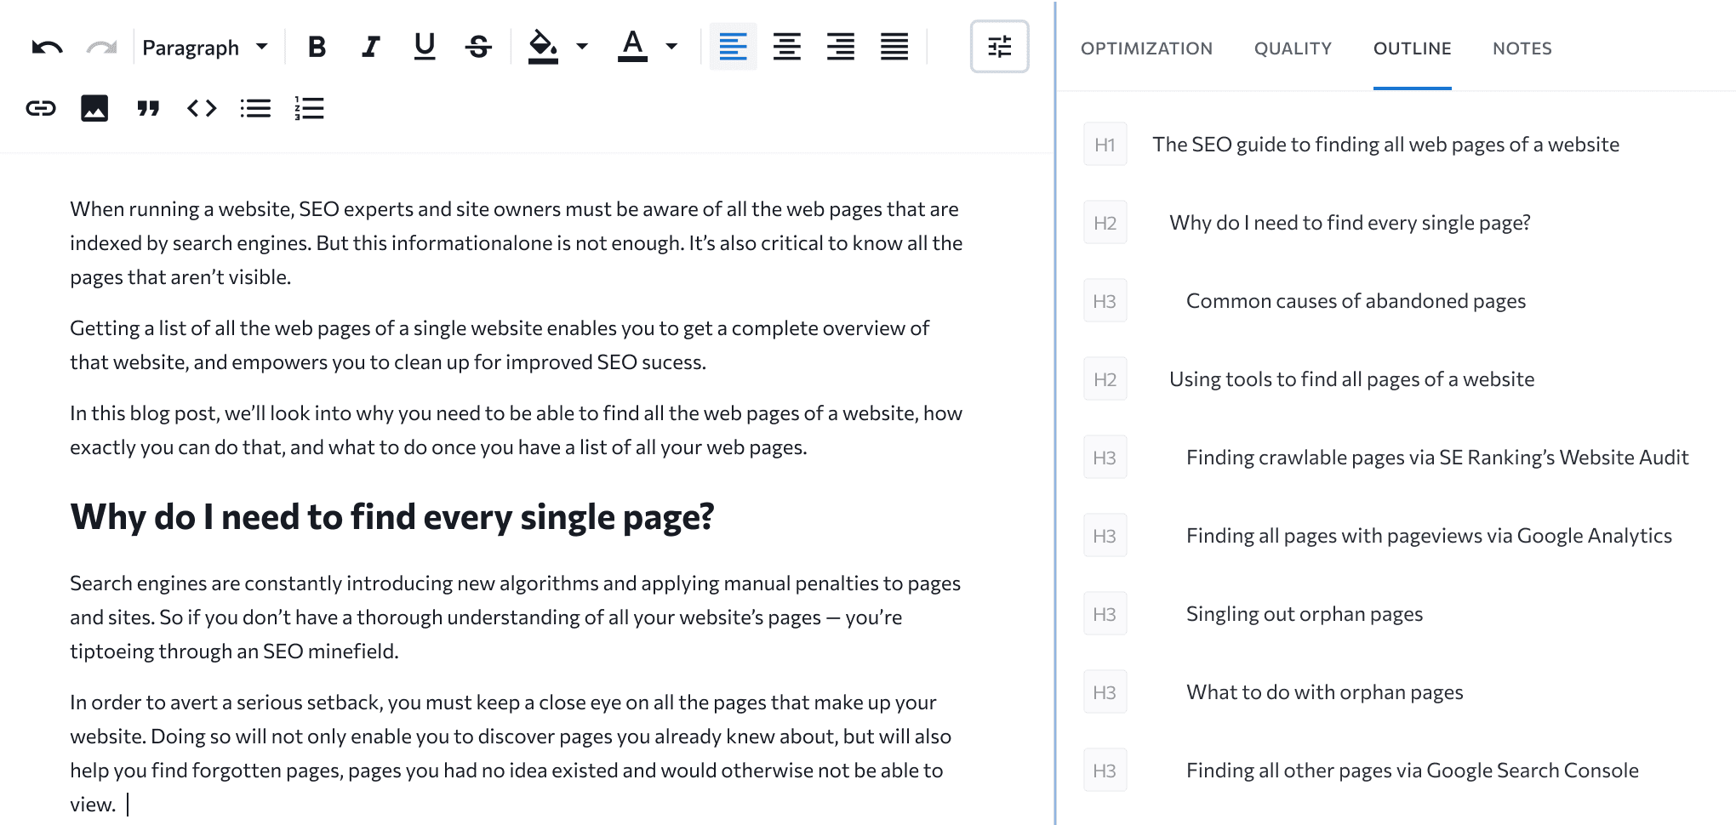Click the H3 badge beside 'Common causes'
Screen dimensions: 1736x825
tap(1105, 301)
